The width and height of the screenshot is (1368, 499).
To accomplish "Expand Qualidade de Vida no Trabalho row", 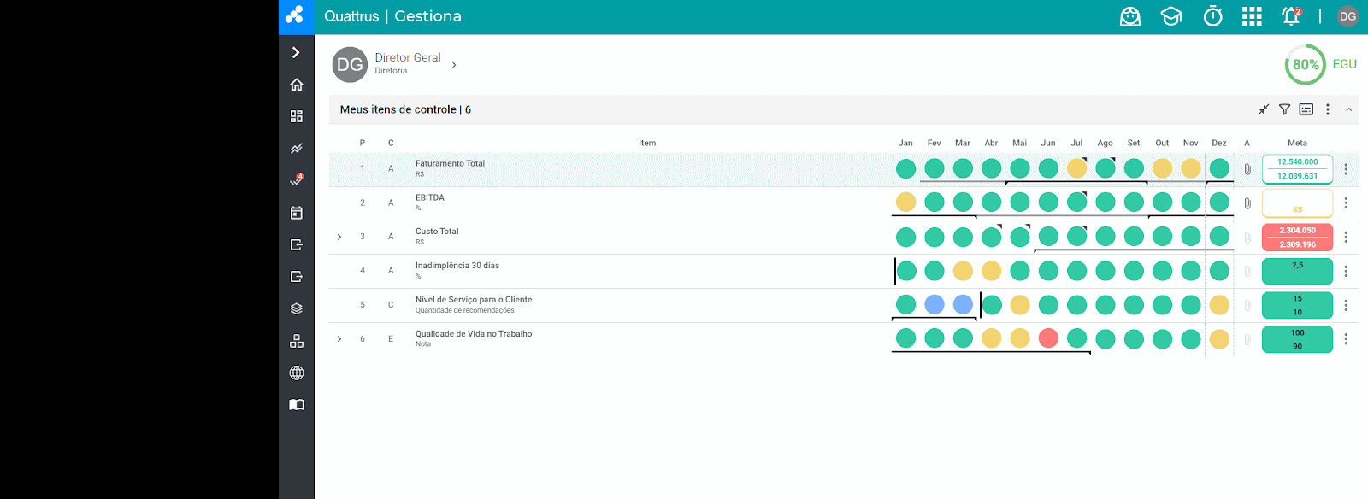I will tap(339, 339).
